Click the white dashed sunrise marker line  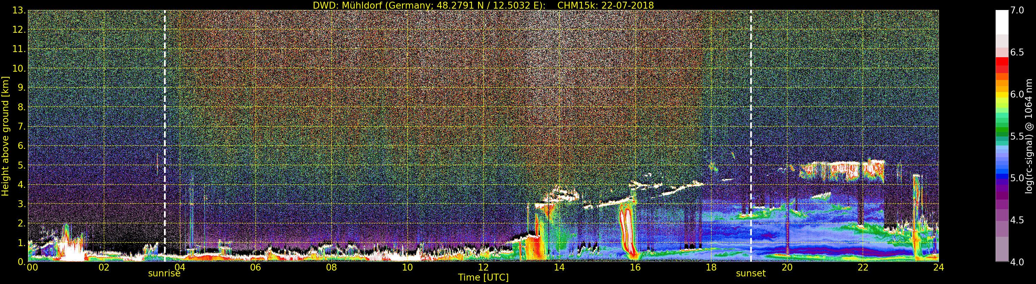(x=164, y=136)
